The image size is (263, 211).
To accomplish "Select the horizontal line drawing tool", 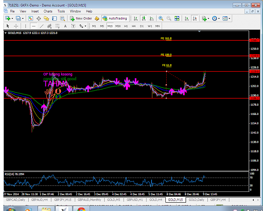I will pos(34,26).
